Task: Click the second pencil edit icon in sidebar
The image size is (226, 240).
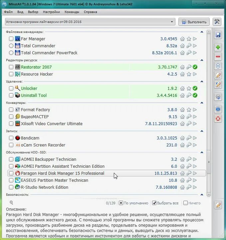Action: (218, 85)
